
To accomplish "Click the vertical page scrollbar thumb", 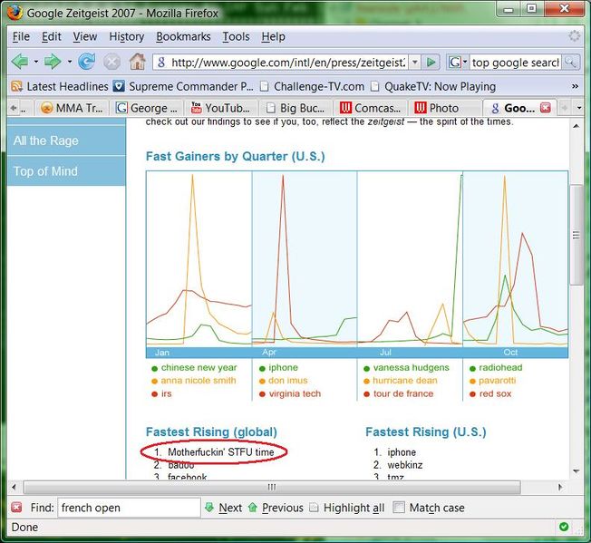I will pos(576,236).
